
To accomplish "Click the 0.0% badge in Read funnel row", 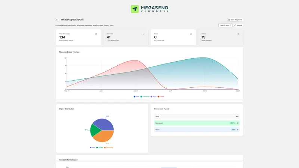I will pos(233,130).
